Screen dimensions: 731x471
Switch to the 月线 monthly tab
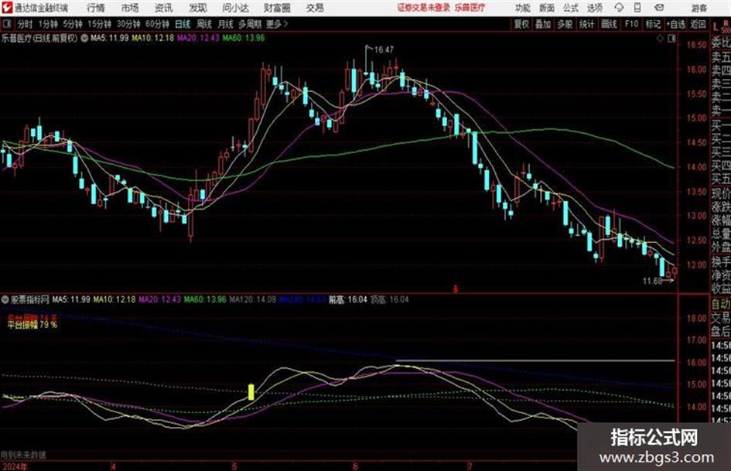(x=226, y=24)
